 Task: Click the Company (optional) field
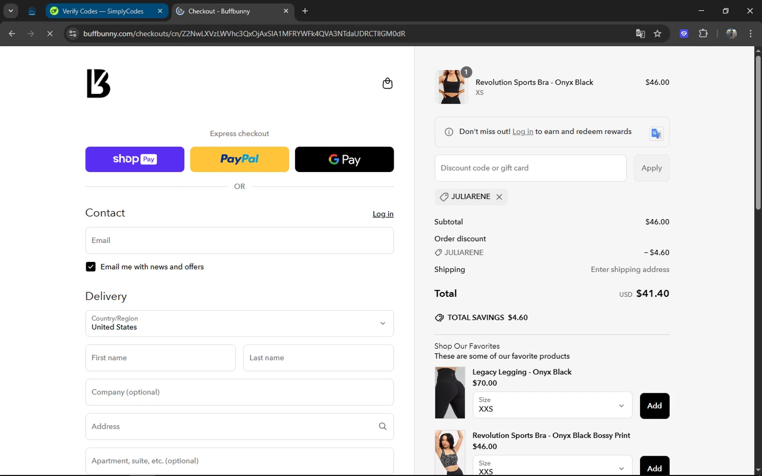239,392
